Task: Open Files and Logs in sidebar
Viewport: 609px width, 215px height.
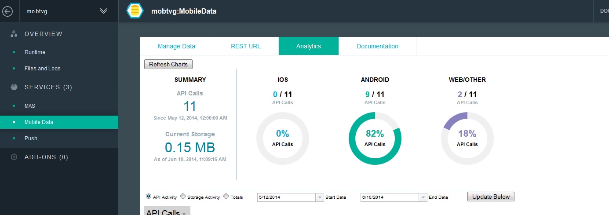Action: coord(43,69)
